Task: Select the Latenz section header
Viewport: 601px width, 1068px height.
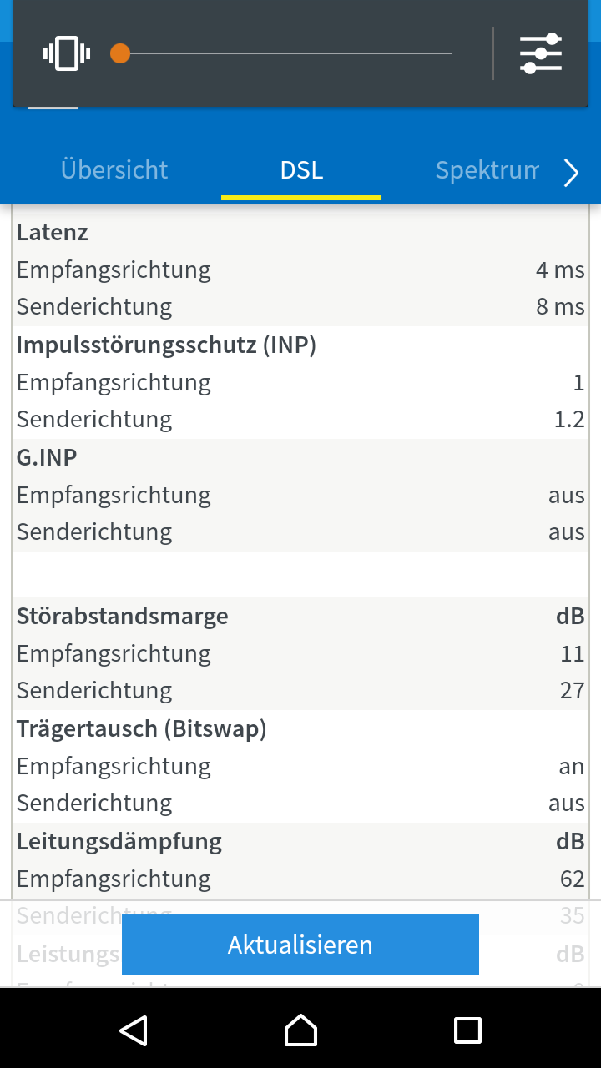Action: 300,233
